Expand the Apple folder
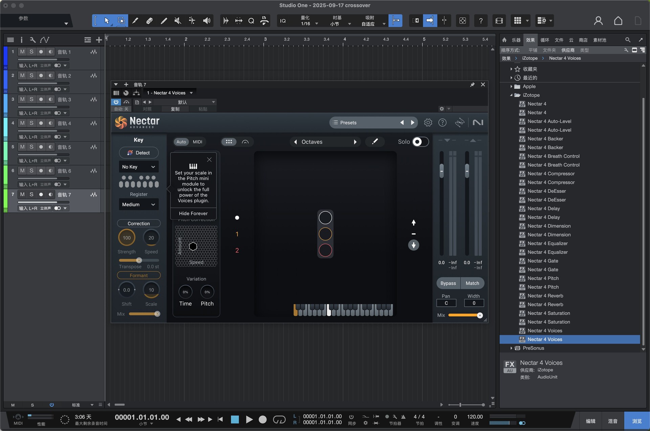The width and height of the screenshot is (650, 431). pyautogui.click(x=511, y=87)
